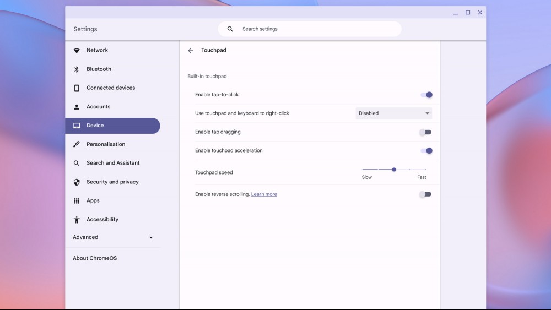This screenshot has height=310, width=551.
Task: Turn off Enable touchpad acceleration toggle
Action: pos(426,151)
